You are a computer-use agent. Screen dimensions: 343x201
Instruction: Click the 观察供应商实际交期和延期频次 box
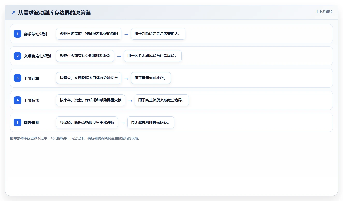pyautogui.click(x=85, y=56)
